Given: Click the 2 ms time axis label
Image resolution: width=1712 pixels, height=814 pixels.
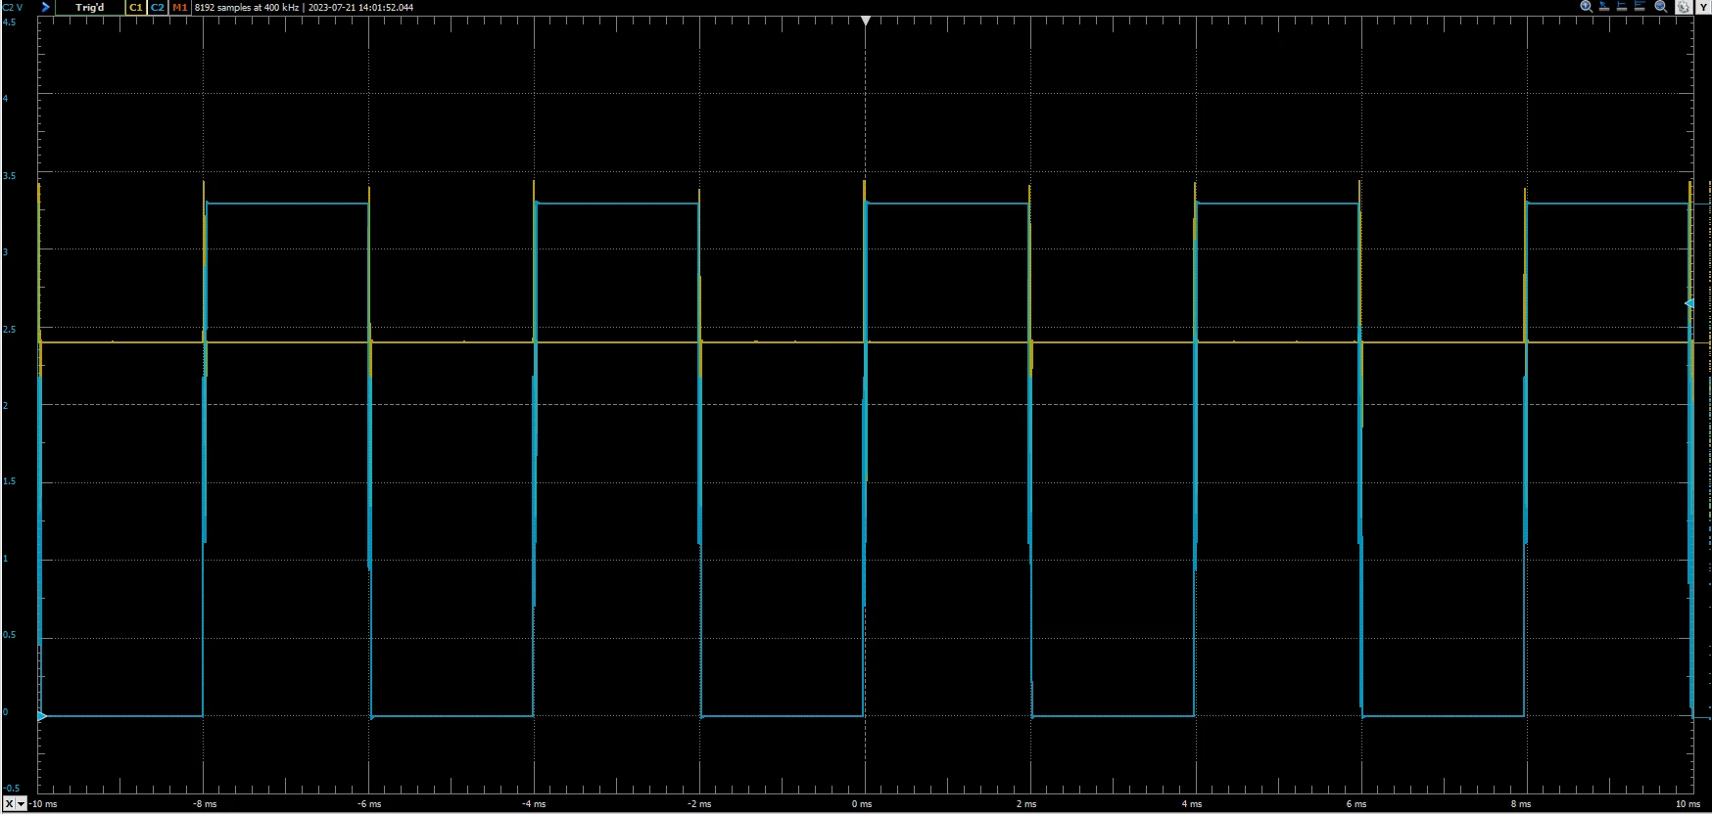Looking at the screenshot, I should point(1026,804).
